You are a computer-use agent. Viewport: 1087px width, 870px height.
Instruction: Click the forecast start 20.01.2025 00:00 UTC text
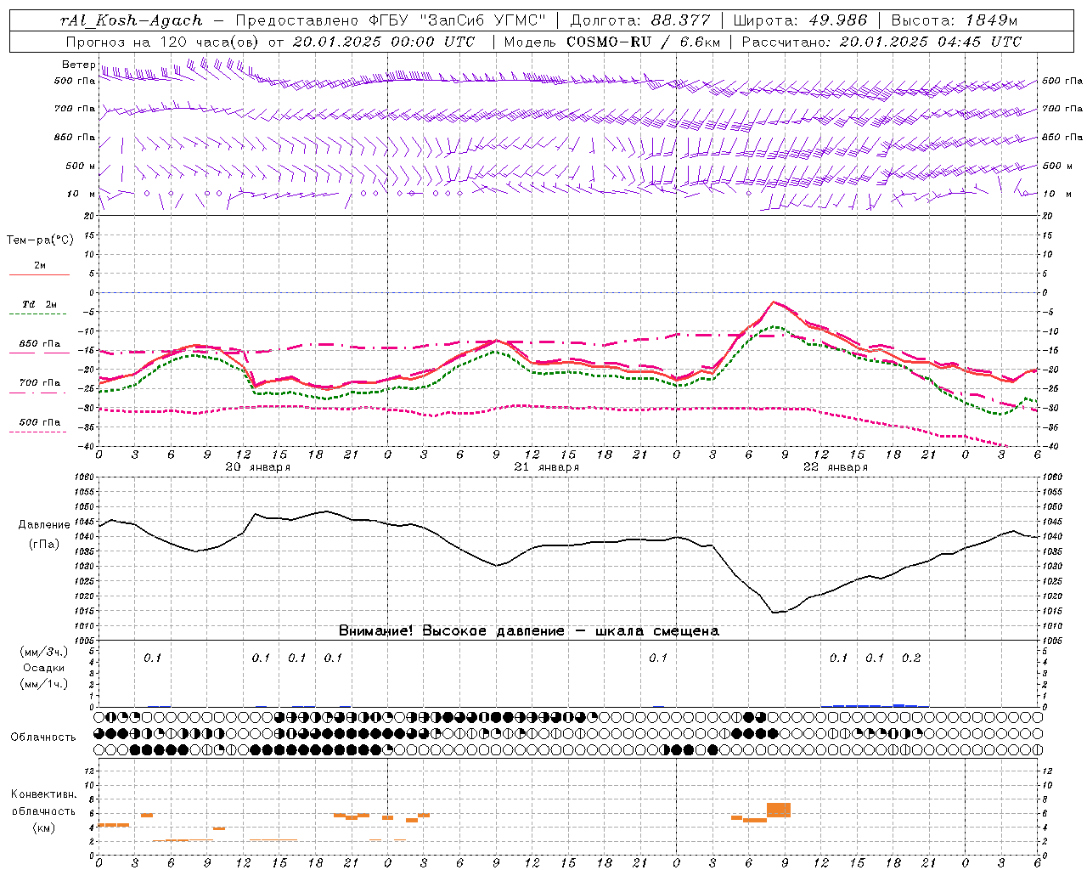click(383, 42)
